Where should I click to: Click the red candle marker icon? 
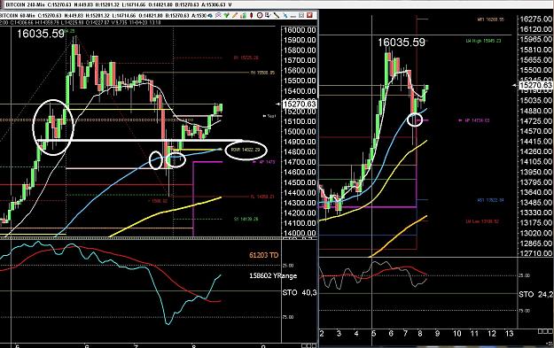(251, 15)
